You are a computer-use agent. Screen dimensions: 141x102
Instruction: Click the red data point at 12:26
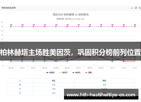click(124, 61)
